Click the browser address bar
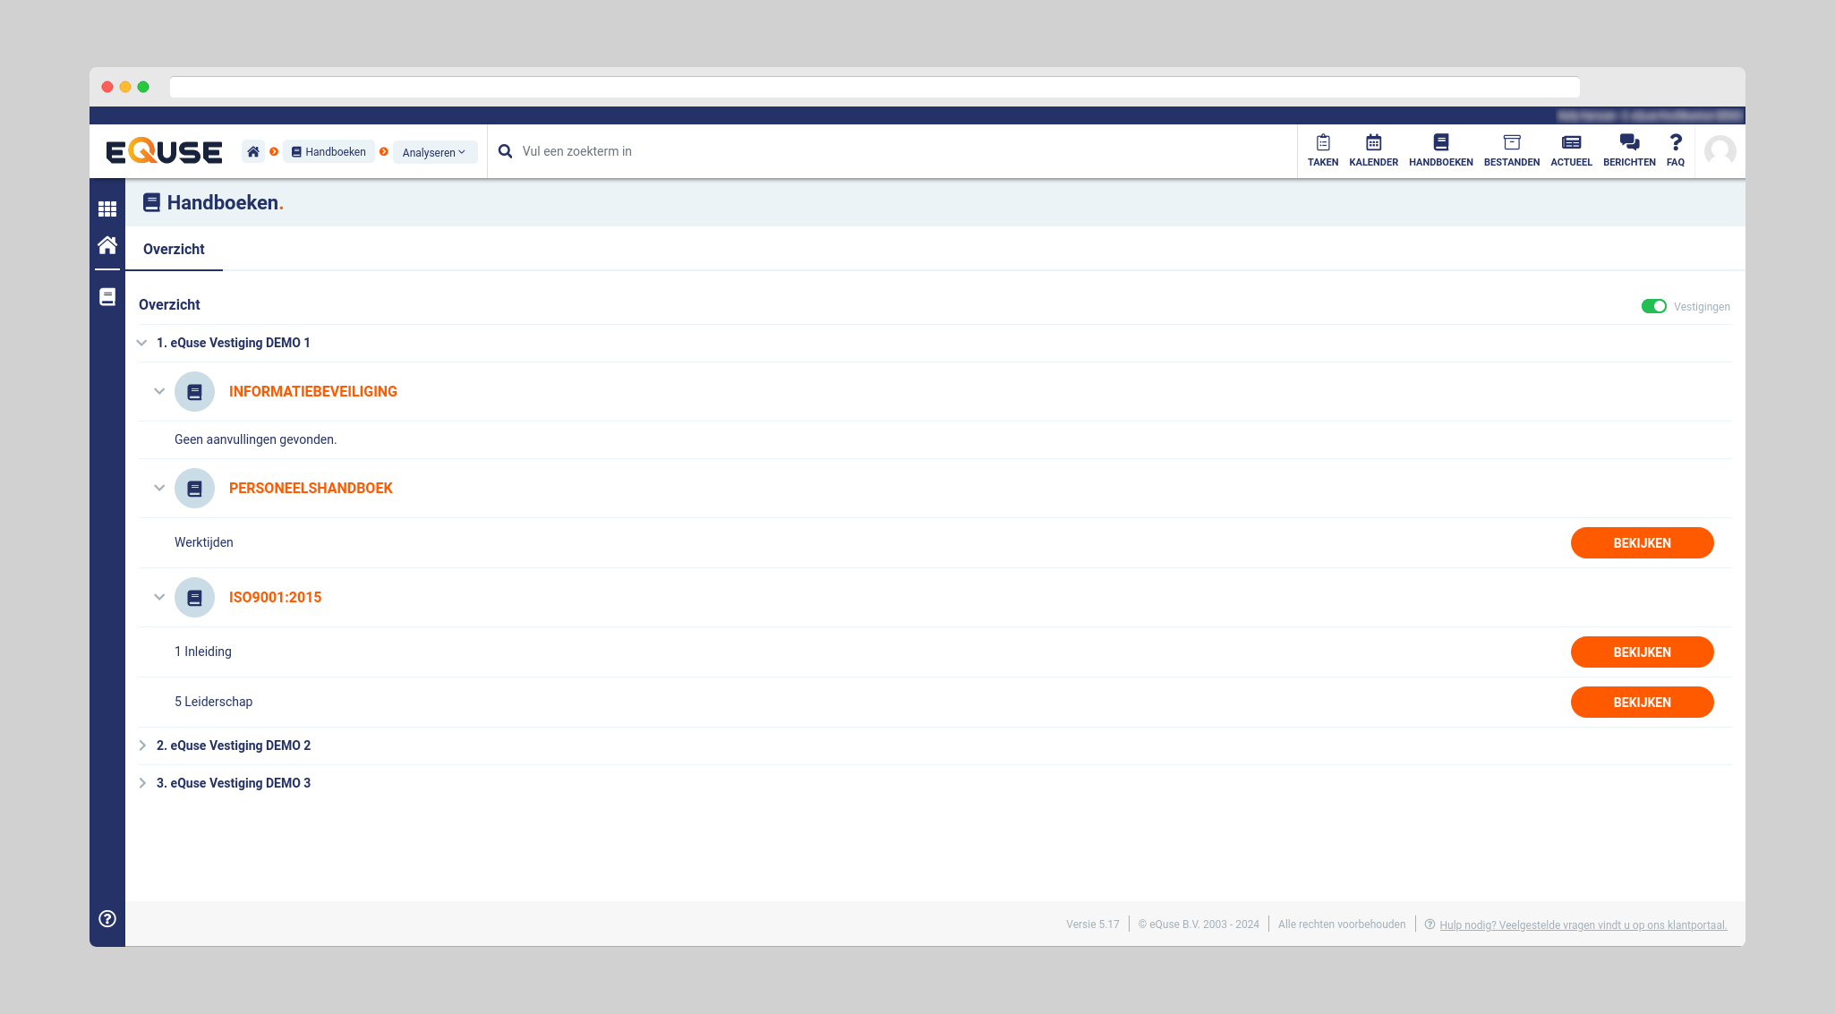Screen dimensions: 1835x1014 coord(875,87)
